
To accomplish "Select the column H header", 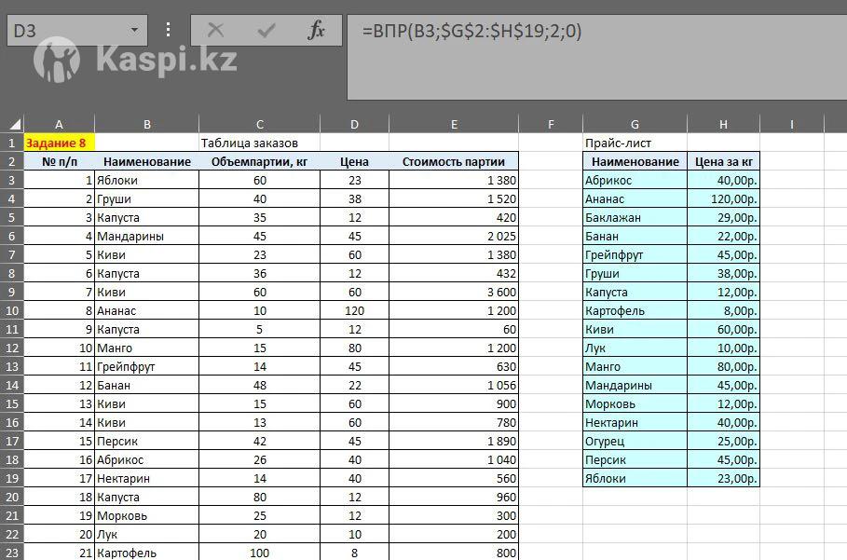I will (723, 124).
